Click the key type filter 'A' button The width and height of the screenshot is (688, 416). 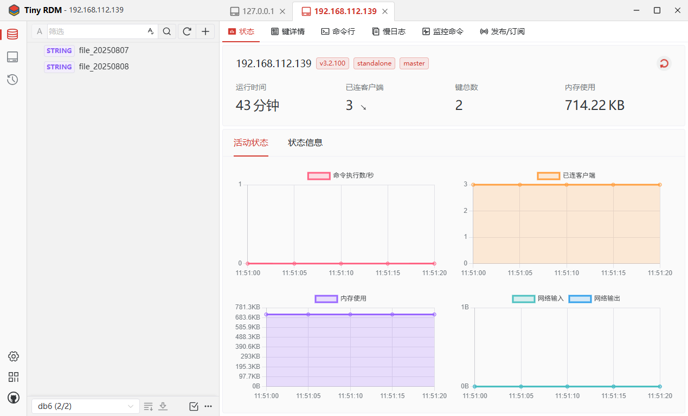coord(39,31)
